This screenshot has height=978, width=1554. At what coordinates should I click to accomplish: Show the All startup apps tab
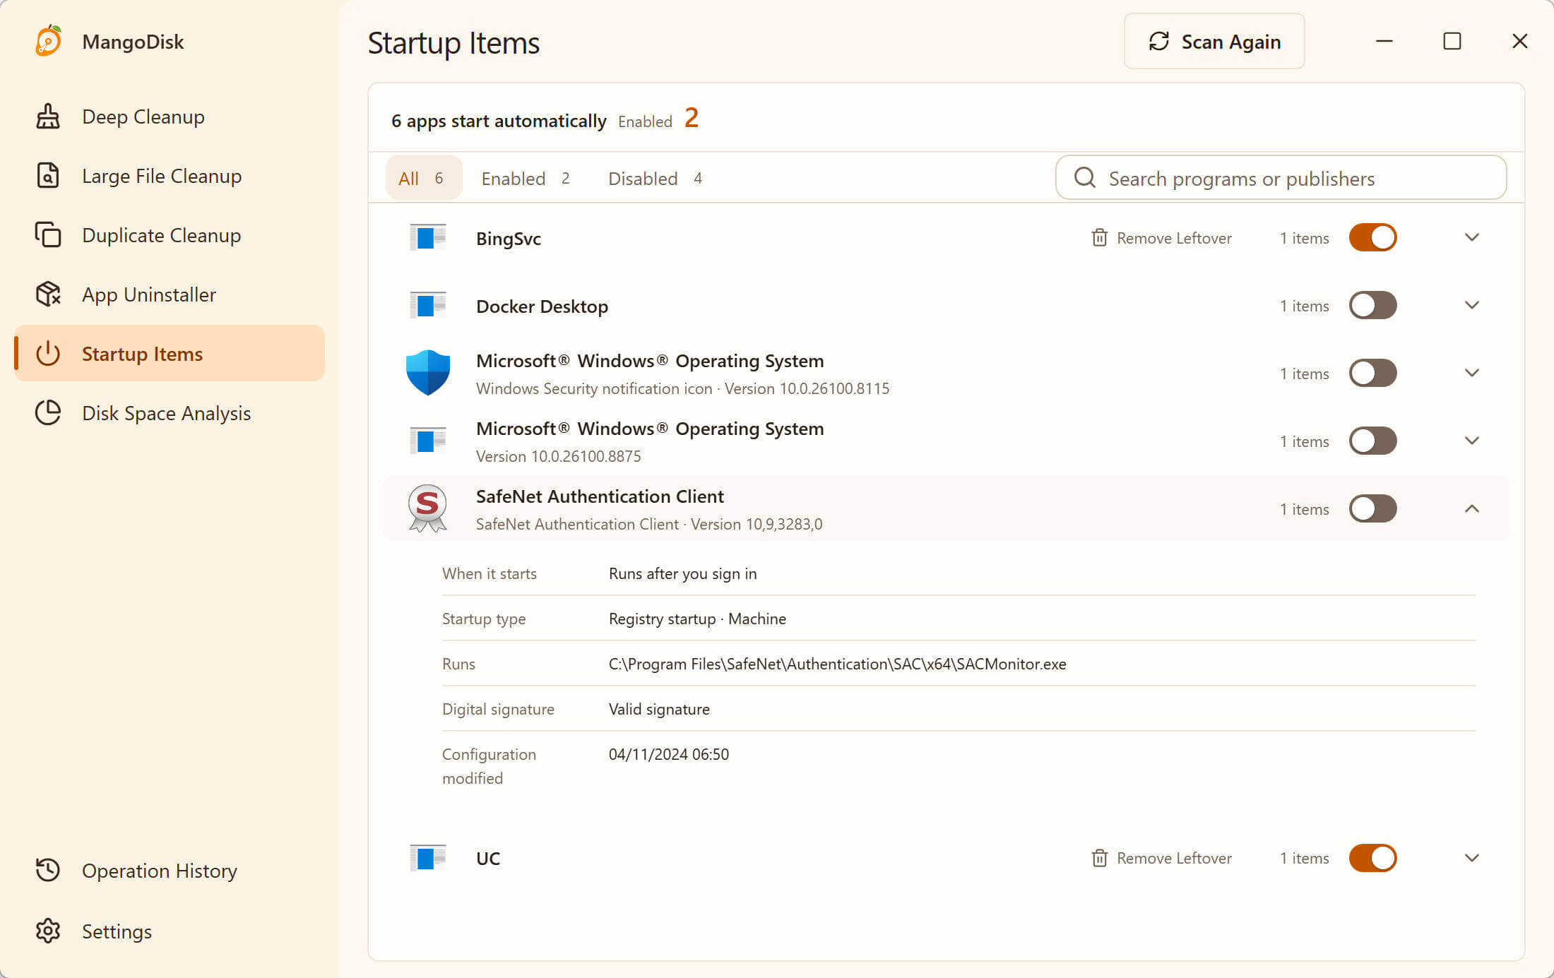423,178
